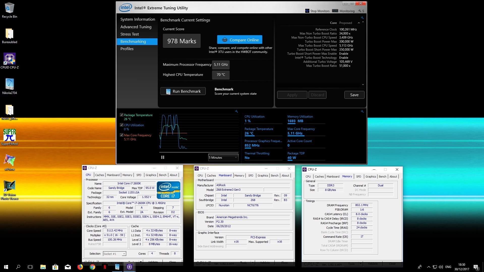Viewport: 484px width, 272px height.
Task: Open File Explorer from taskbar
Action: [43, 267]
